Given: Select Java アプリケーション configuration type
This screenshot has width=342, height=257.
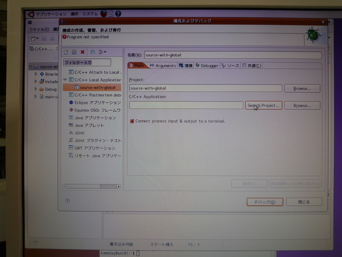Looking at the screenshot, I should (x=92, y=118).
